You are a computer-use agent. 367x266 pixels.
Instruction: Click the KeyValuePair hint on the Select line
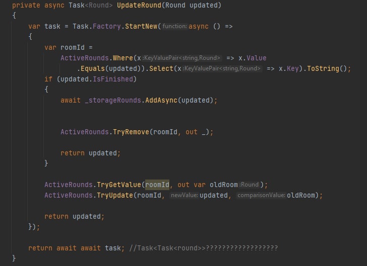click(x=221, y=68)
